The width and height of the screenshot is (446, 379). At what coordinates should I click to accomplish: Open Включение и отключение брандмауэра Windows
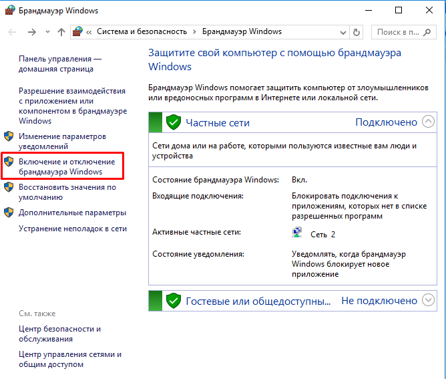pos(66,166)
